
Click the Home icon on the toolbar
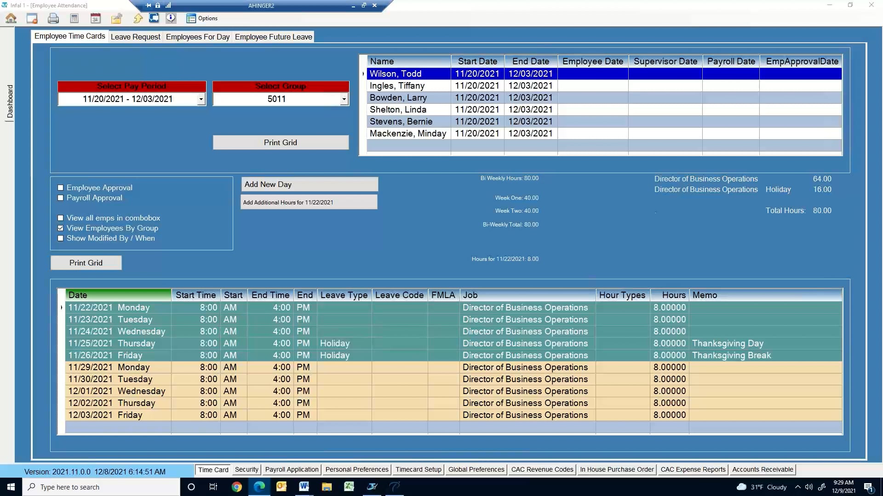point(11,18)
